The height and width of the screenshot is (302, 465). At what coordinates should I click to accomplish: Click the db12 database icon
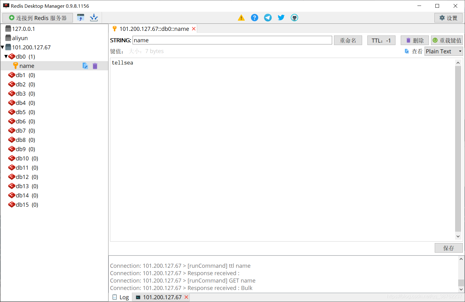12,177
